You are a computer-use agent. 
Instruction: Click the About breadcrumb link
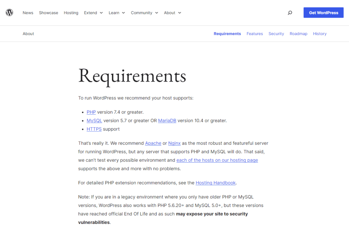tap(28, 34)
